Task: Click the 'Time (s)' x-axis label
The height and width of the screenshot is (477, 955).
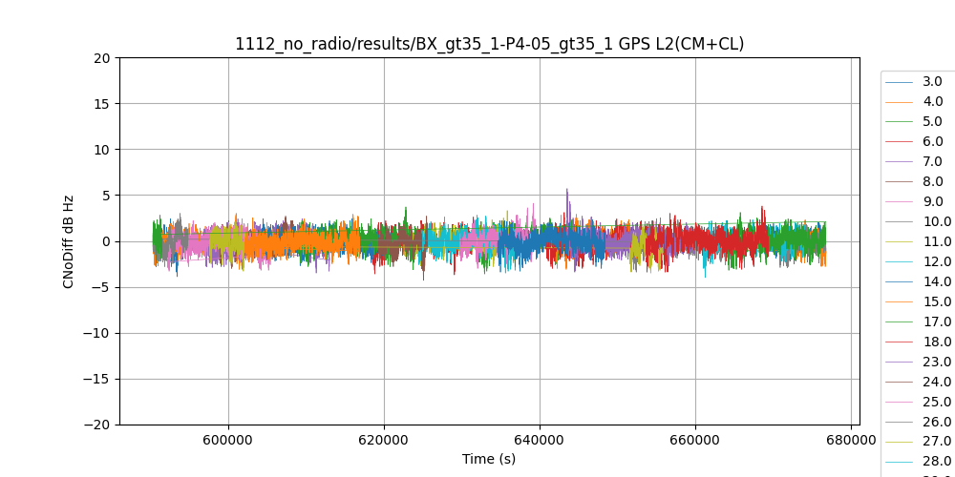Action: [489, 459]
